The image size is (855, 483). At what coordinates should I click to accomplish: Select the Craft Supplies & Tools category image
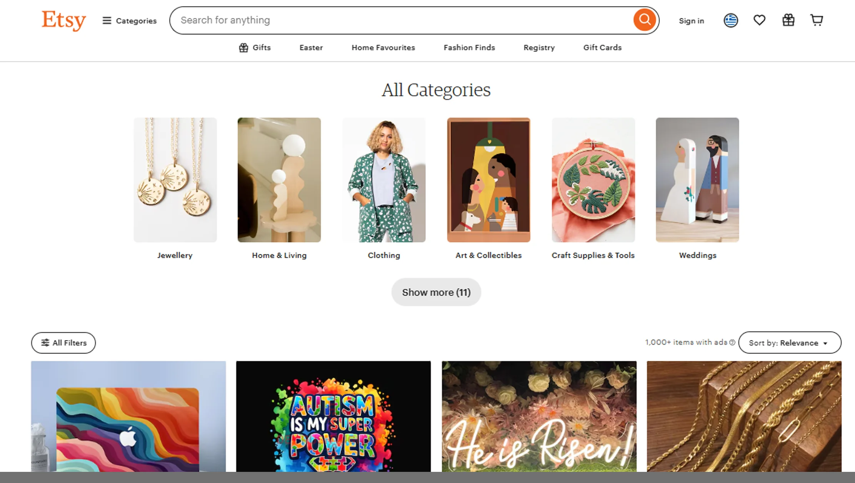(x=593, y=179)
